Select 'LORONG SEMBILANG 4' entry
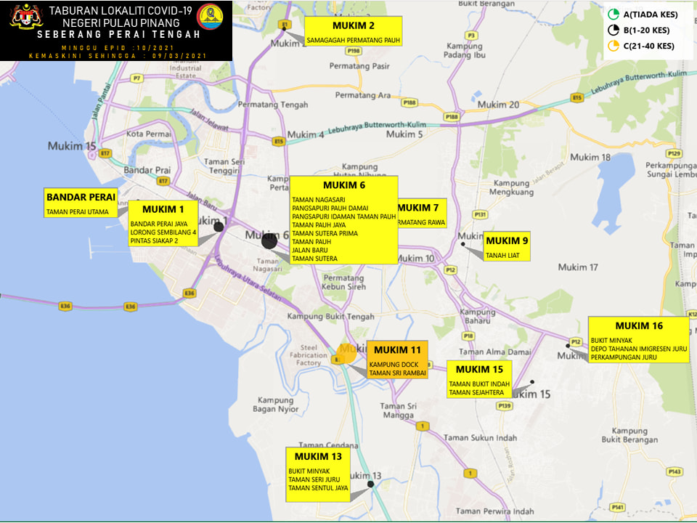This screenshot has height=523, width=697. (x=163, y=232)
